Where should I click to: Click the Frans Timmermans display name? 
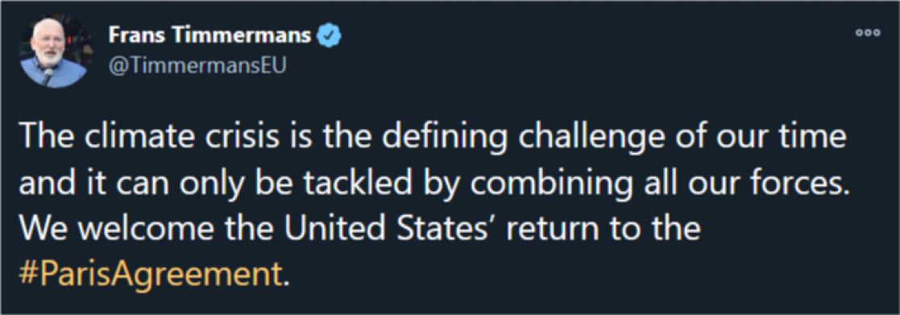(209, 36)
